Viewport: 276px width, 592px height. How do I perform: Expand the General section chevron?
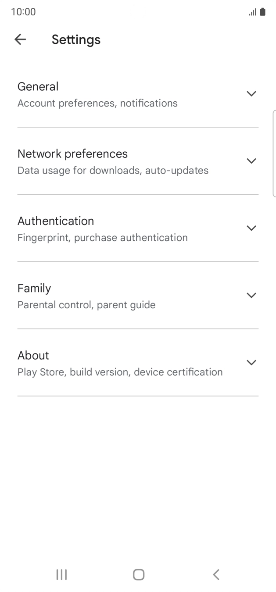(251, 93)
